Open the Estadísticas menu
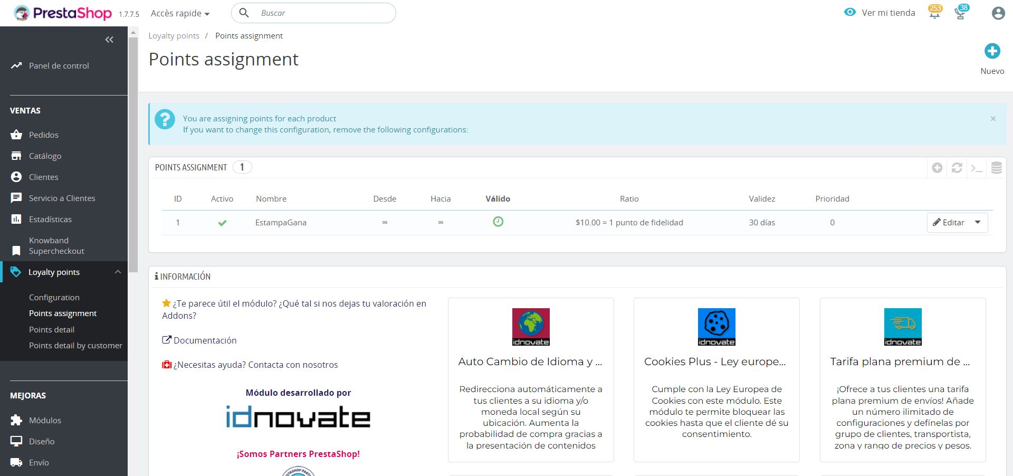 click(50, 219)
